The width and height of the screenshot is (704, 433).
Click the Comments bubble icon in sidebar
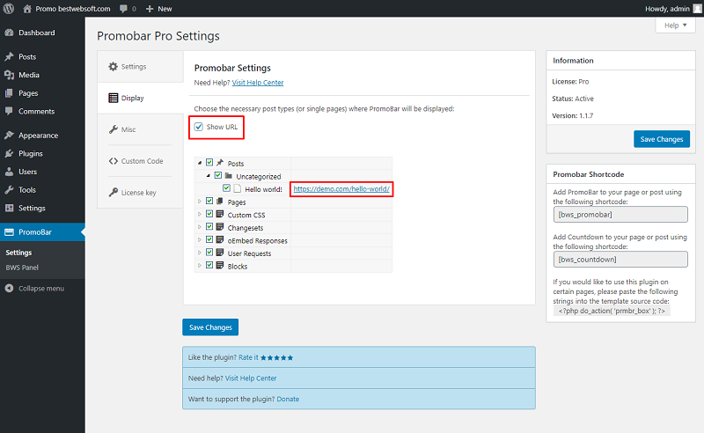point(9,111)
